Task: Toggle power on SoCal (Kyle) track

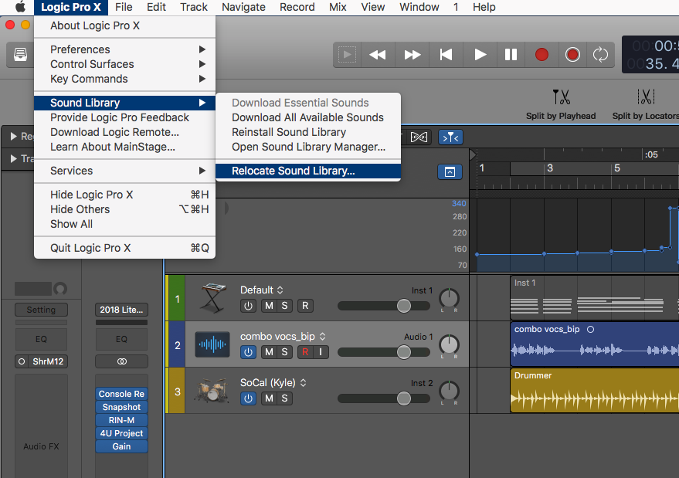Action: coord(248,398)
